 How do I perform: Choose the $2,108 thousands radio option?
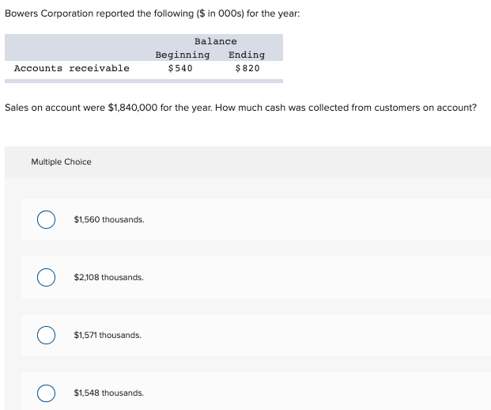pos(46,278)
